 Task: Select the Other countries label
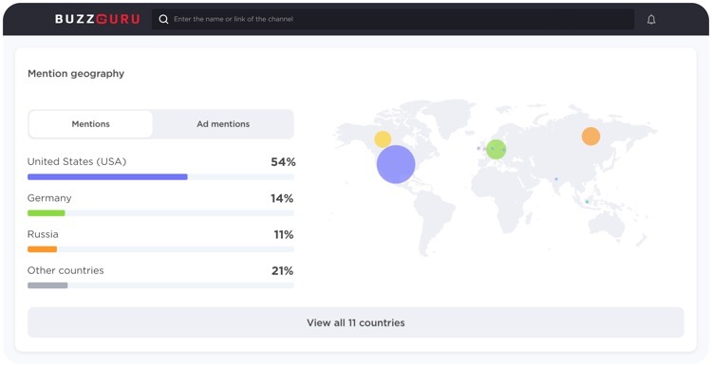click(x=66, y=270)
